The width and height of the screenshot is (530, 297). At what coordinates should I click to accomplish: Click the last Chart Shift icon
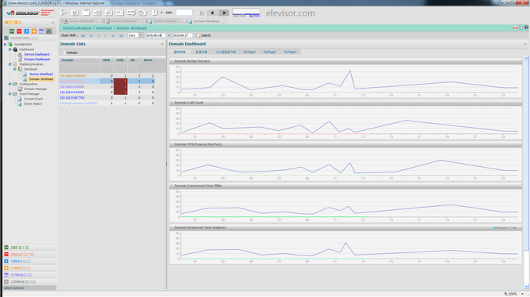(121, 35)
